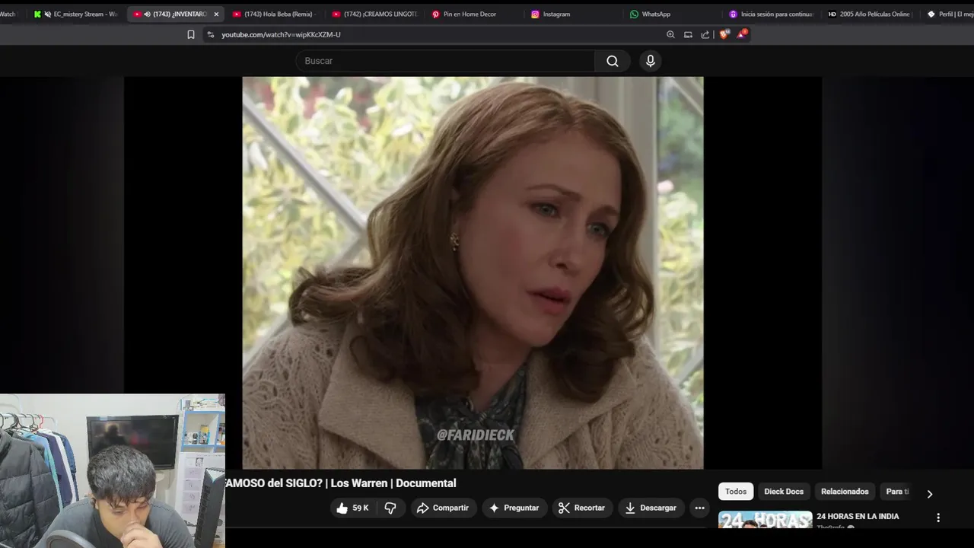Select the Relacionados filter chip
Image resolution: width=974 pixels, height=548 pixels.
point(845,492)
